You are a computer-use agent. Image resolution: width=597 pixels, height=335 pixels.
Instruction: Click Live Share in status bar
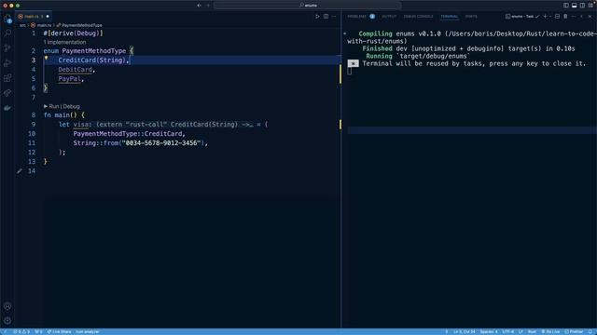pyautogui.click(x=59, y=331)
